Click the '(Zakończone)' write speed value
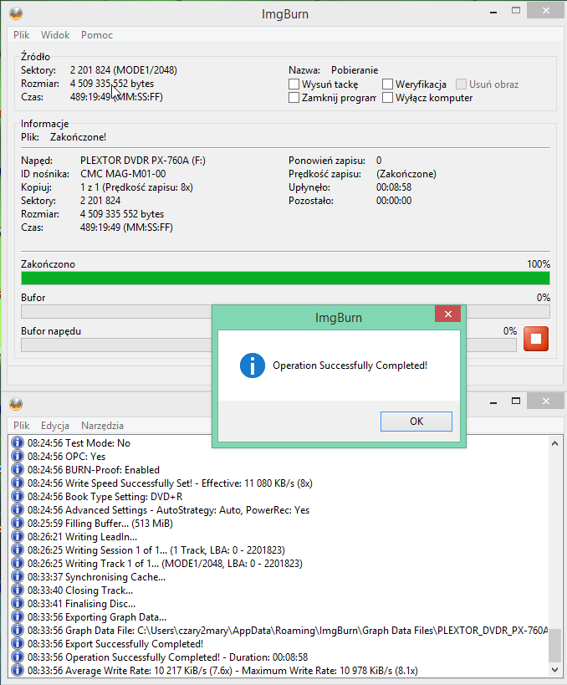 pos(406,174)
